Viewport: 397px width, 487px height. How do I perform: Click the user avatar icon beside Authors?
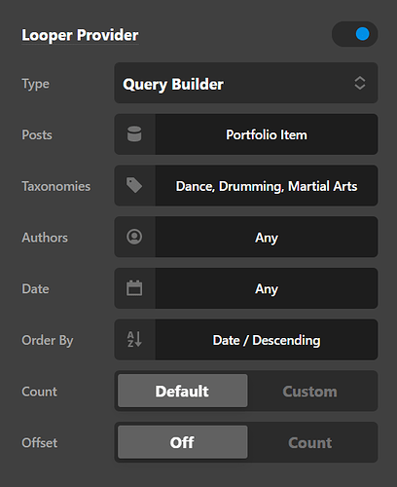(134, 237)
